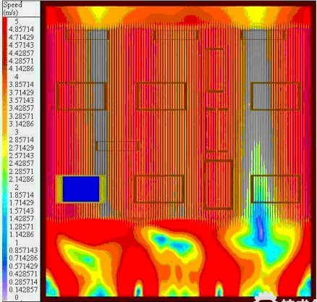Select legend value 0.714286
The image size is (317, 302).
tap(23, 258)
